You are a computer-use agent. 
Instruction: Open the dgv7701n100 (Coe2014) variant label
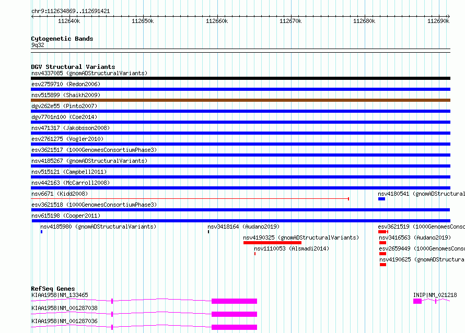click(x=64, y=117)
